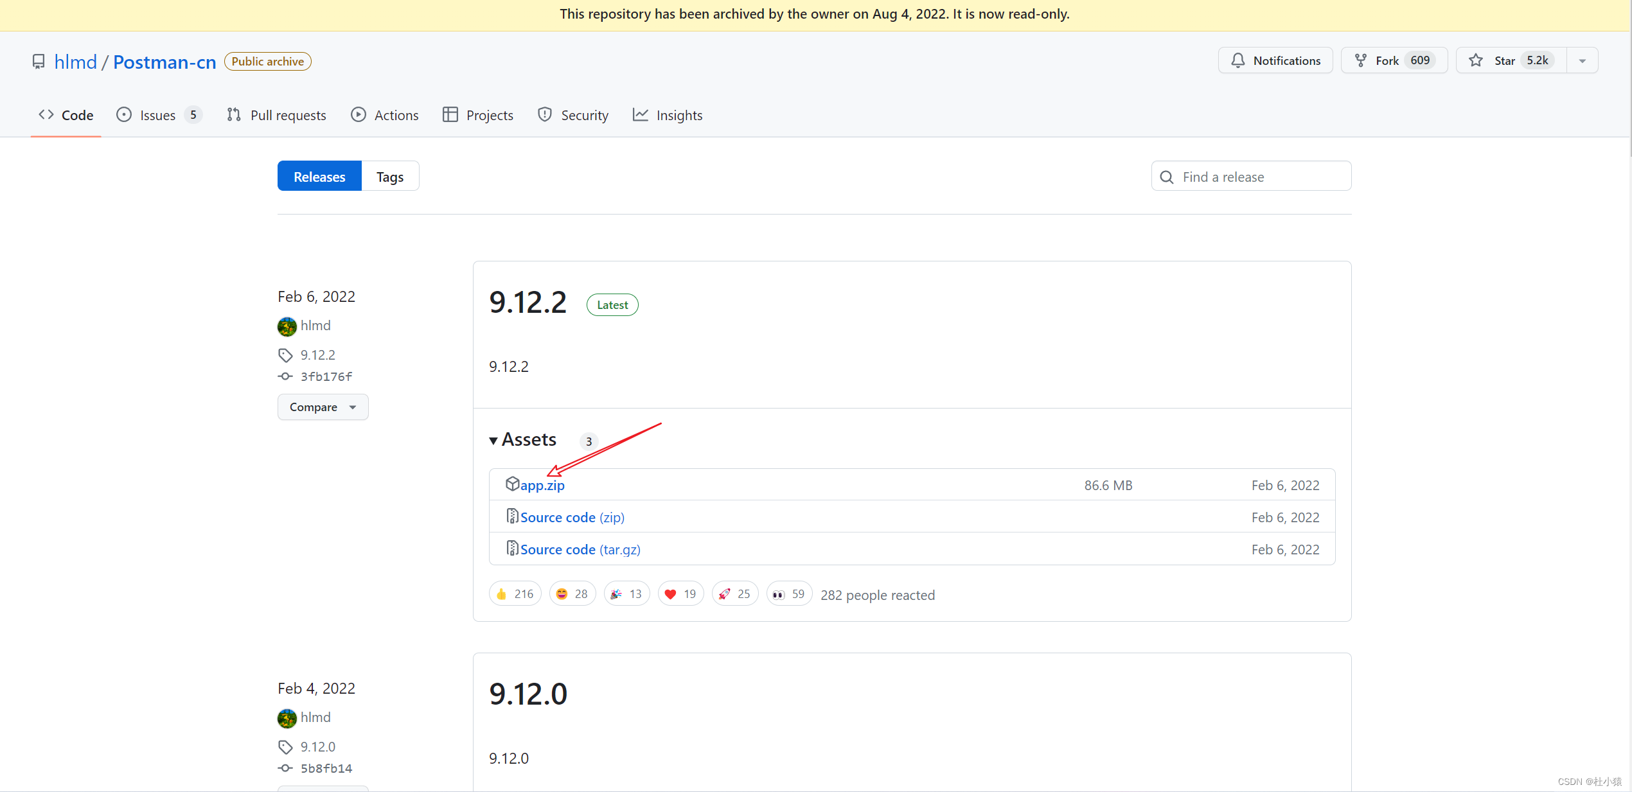The width and height of the screenshot is (1632, 792).
Task: Click the repository icon beside hlmd
Action: 39,62
